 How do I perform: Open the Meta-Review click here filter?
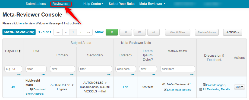click(178, 69)
